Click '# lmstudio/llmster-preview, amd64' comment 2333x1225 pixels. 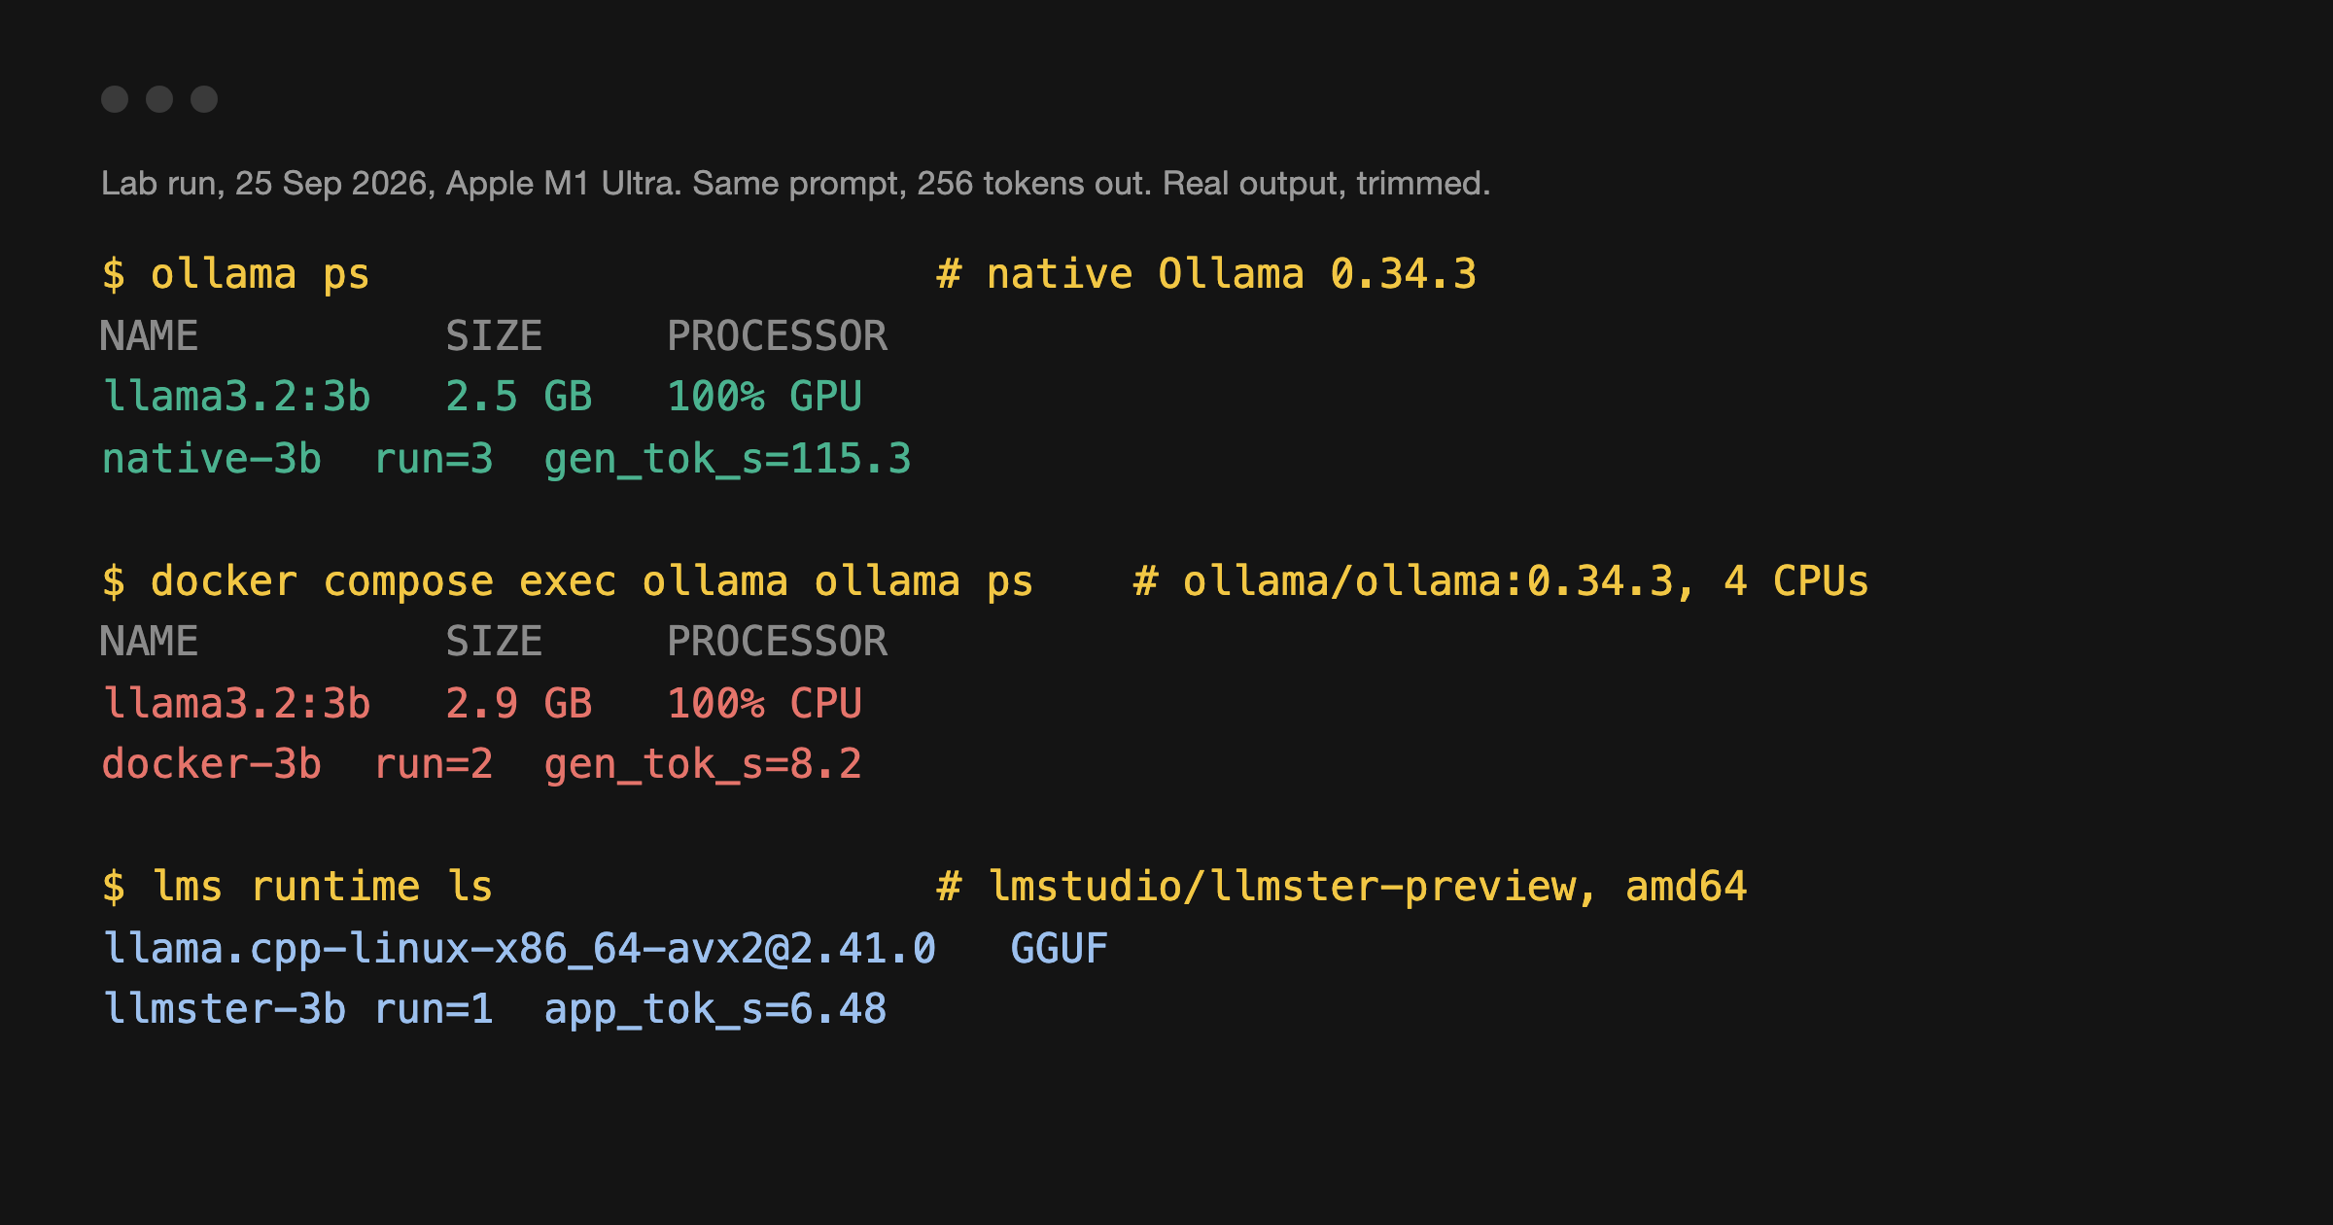(1341, 888)
